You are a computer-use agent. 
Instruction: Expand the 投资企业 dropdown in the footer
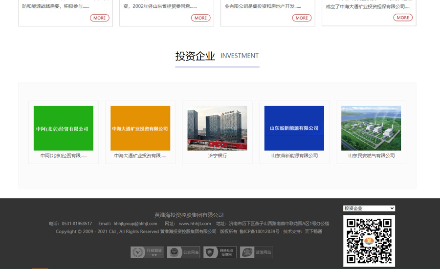369,208
